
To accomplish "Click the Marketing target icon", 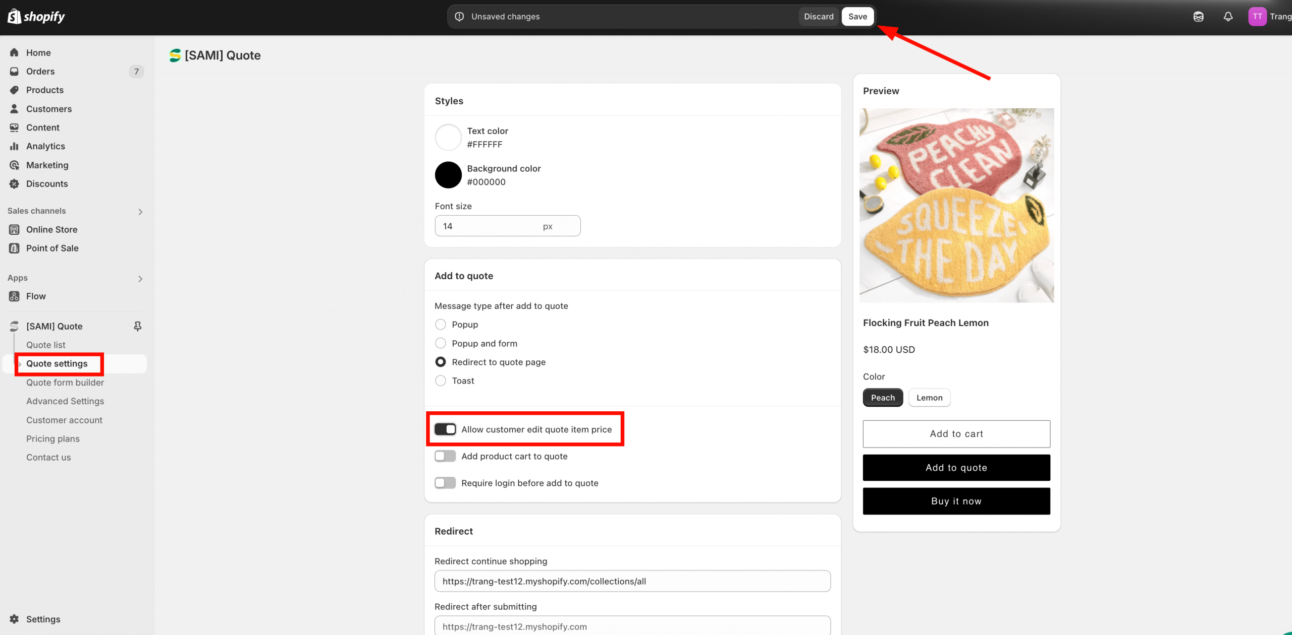I will 14,165.
